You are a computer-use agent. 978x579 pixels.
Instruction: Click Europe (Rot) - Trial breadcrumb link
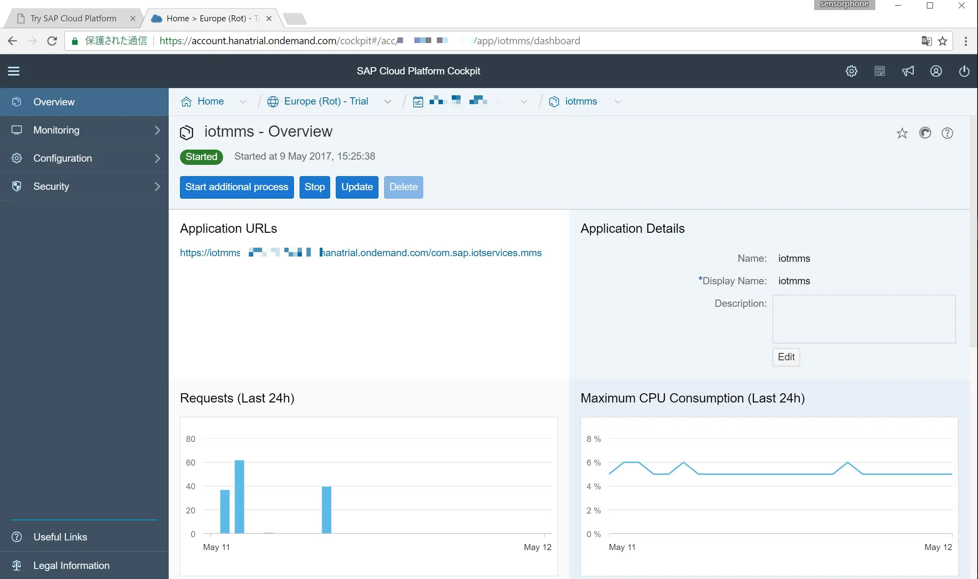point(326,101)
